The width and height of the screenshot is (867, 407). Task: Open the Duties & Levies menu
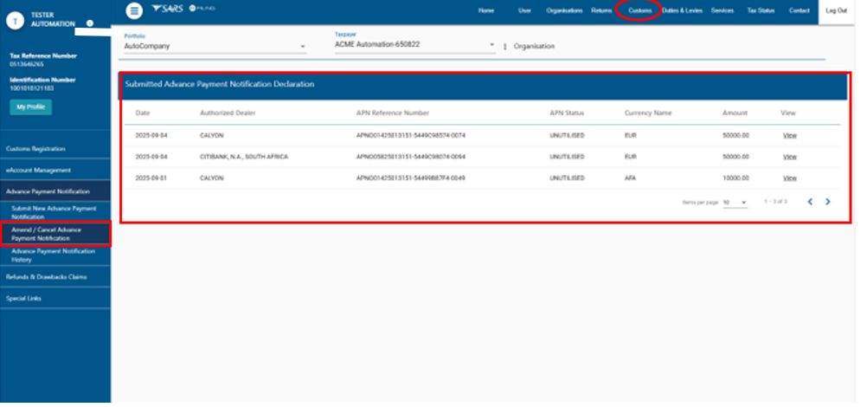coord(682,10)
